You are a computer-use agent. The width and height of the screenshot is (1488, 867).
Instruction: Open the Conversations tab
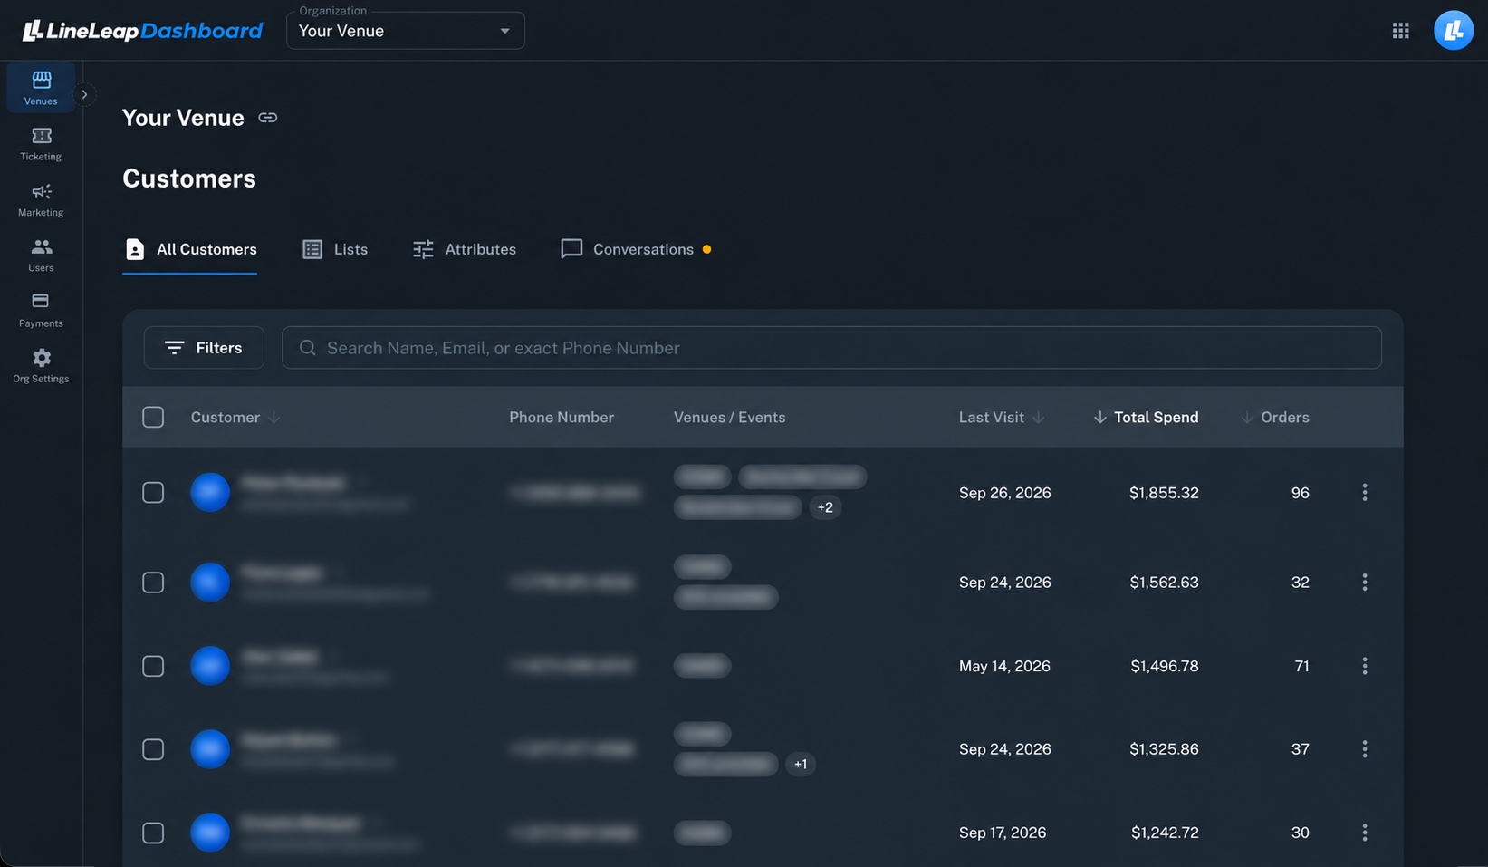tap(636, 249)
